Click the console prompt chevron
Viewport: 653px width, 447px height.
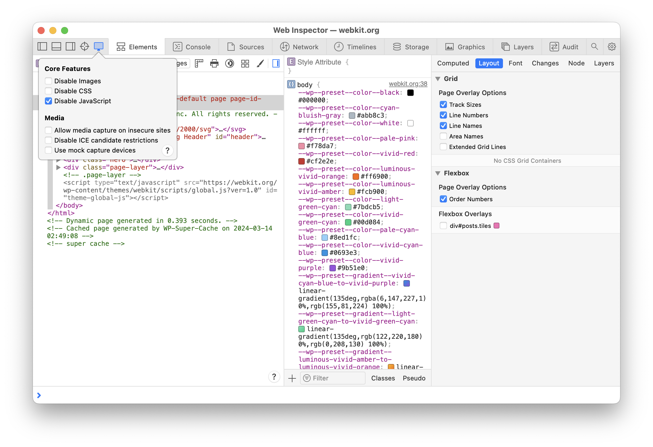(39, 395)
